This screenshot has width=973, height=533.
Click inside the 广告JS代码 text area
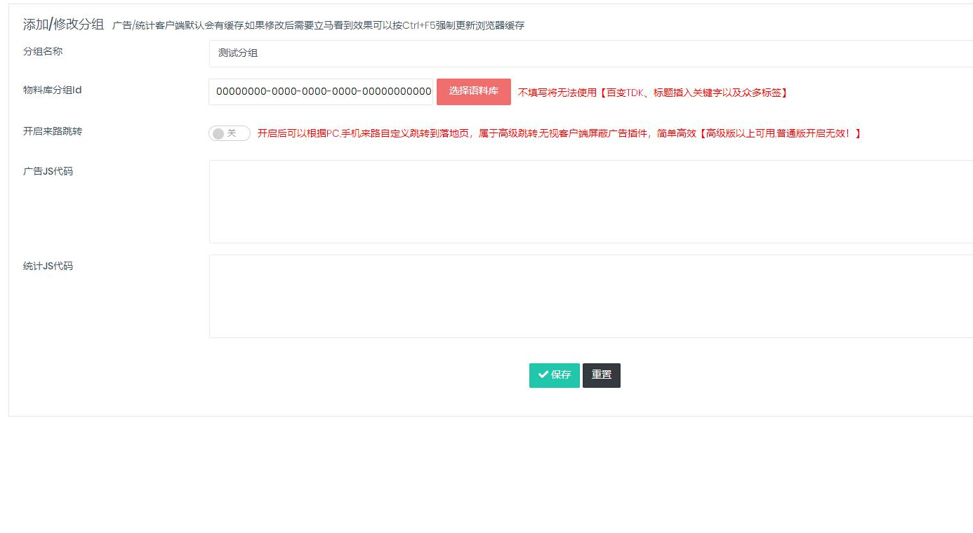coord(590,201)
